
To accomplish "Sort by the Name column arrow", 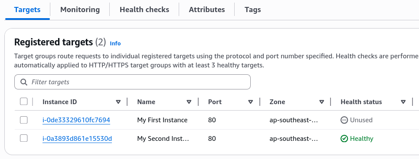I will (189, 102).
